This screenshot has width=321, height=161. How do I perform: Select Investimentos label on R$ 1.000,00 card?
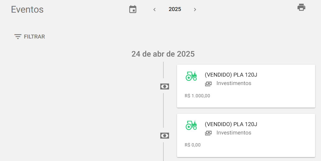click(234, 83)
